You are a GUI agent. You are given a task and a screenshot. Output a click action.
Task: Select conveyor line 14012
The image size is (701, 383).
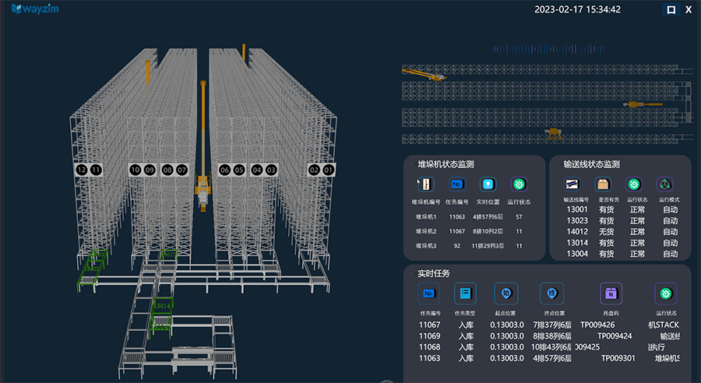pos(576,232)
